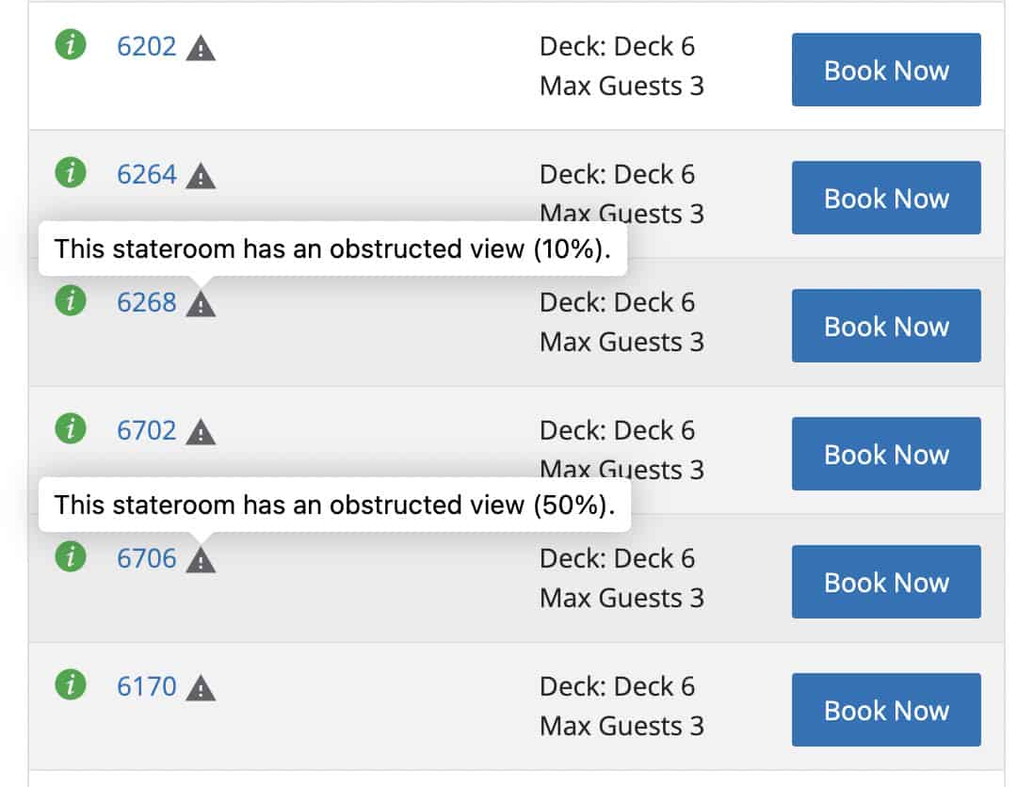1033x787 pixels.
Task: Click warning triangle beside stateroom 6170
Action: [201, 688]
